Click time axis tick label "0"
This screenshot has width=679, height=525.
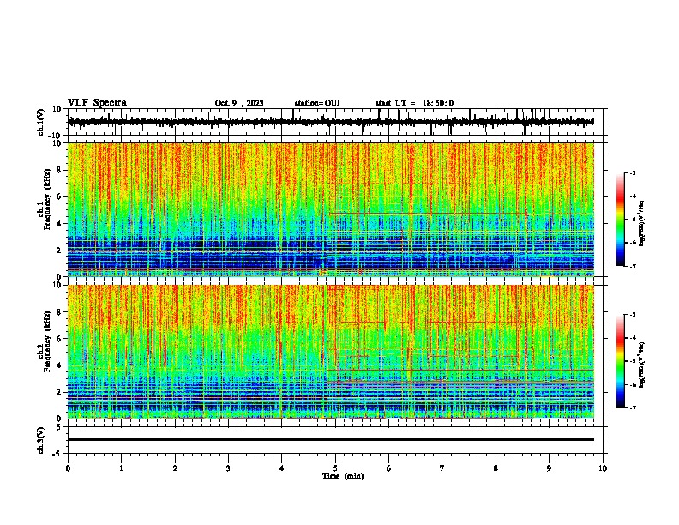(x=68, y=468)
